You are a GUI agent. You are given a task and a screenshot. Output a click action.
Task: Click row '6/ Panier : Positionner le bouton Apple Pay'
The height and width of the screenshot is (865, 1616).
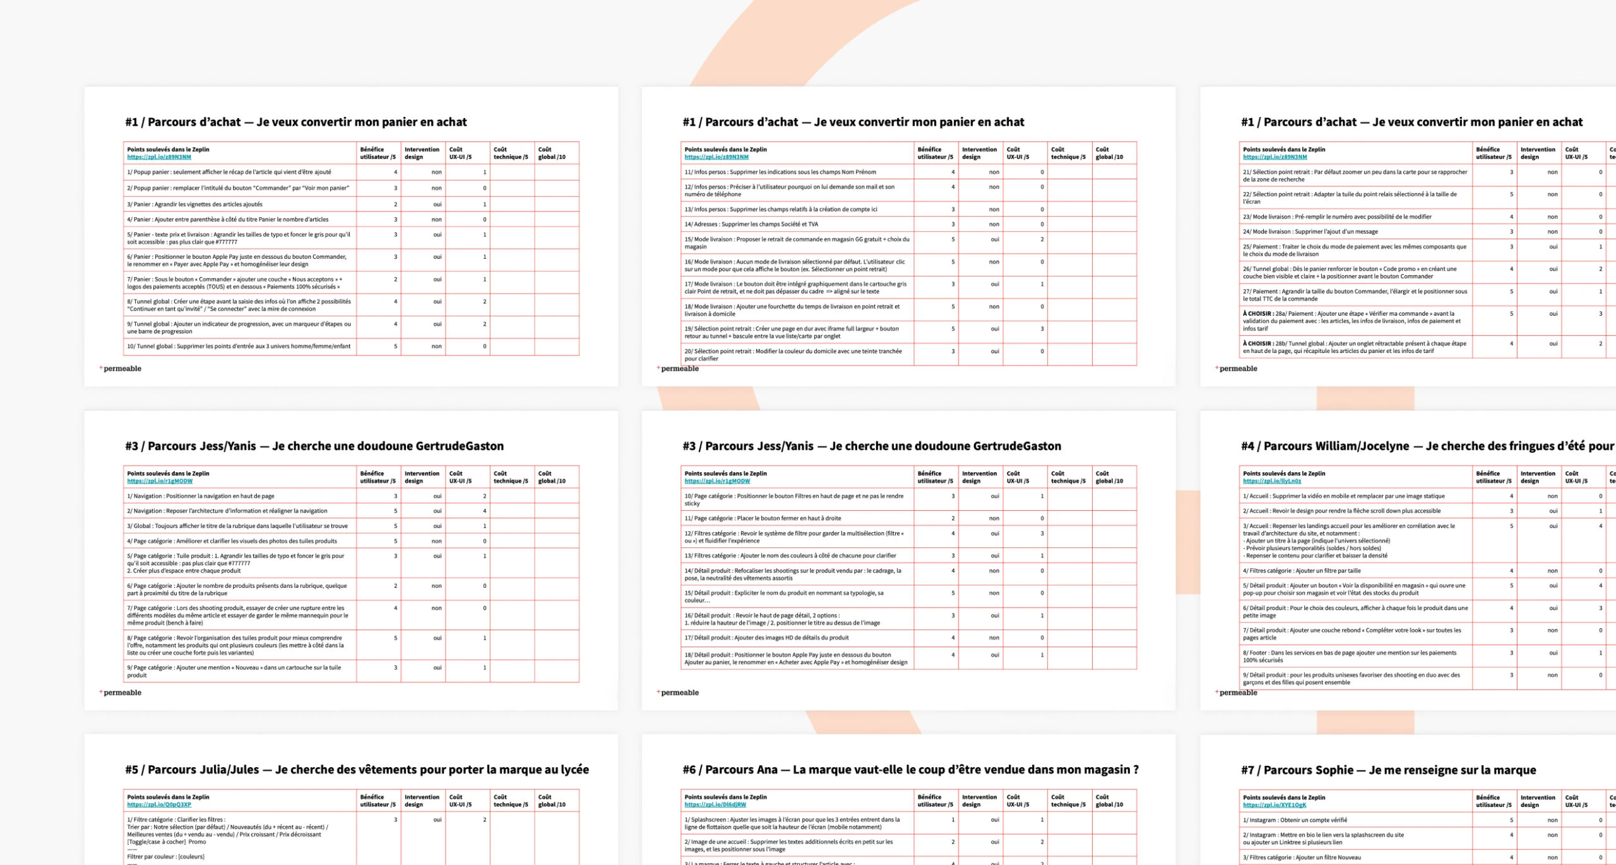pos(351,261)
